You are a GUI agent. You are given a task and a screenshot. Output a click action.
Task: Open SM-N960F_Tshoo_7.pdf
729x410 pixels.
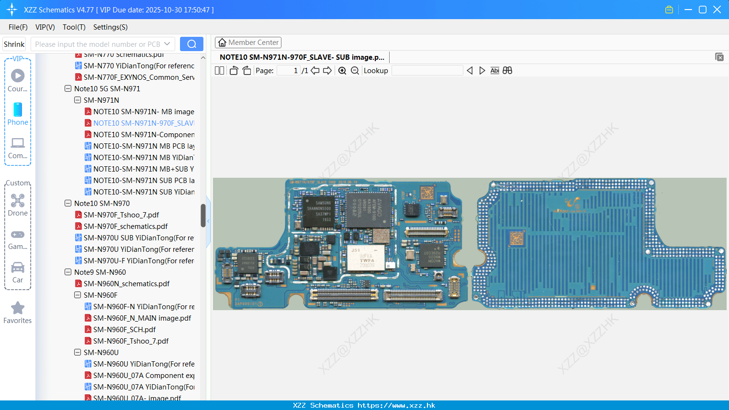coord(127,341)
